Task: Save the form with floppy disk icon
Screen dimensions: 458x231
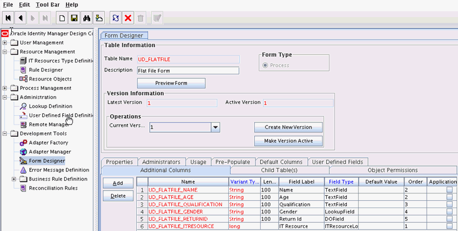Action: [x=74, y=18]
